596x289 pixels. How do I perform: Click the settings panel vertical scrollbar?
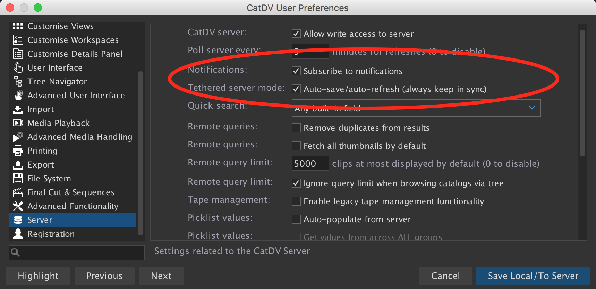[582, 93]
